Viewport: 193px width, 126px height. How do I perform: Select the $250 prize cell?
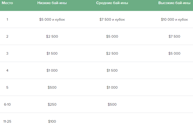(52, 104)
